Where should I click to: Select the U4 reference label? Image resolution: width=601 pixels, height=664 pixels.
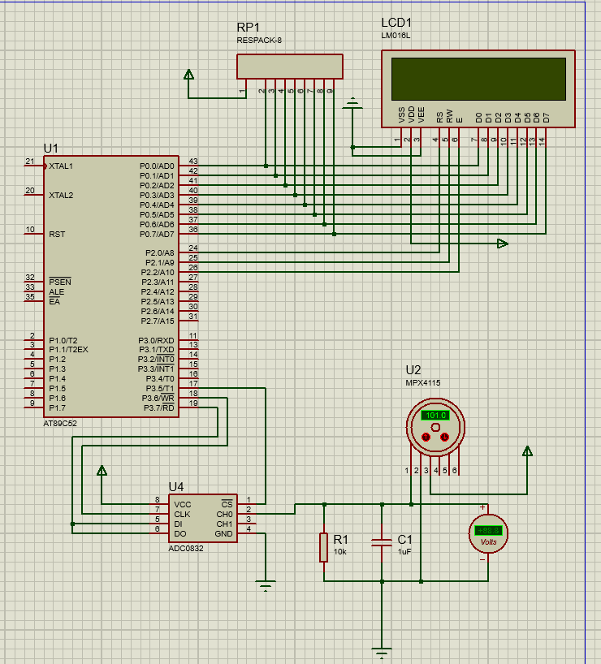tap(176, 486)
